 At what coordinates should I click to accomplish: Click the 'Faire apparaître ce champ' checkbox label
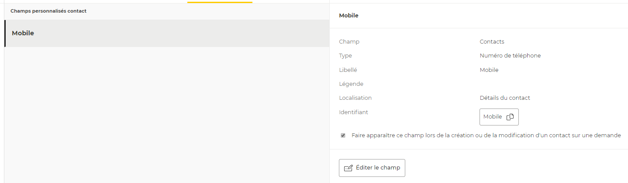[x=486, y=136]
